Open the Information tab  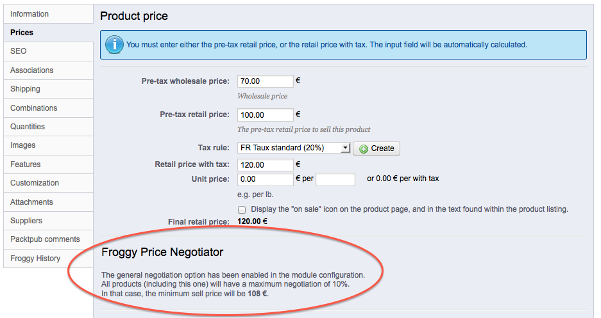48,14
